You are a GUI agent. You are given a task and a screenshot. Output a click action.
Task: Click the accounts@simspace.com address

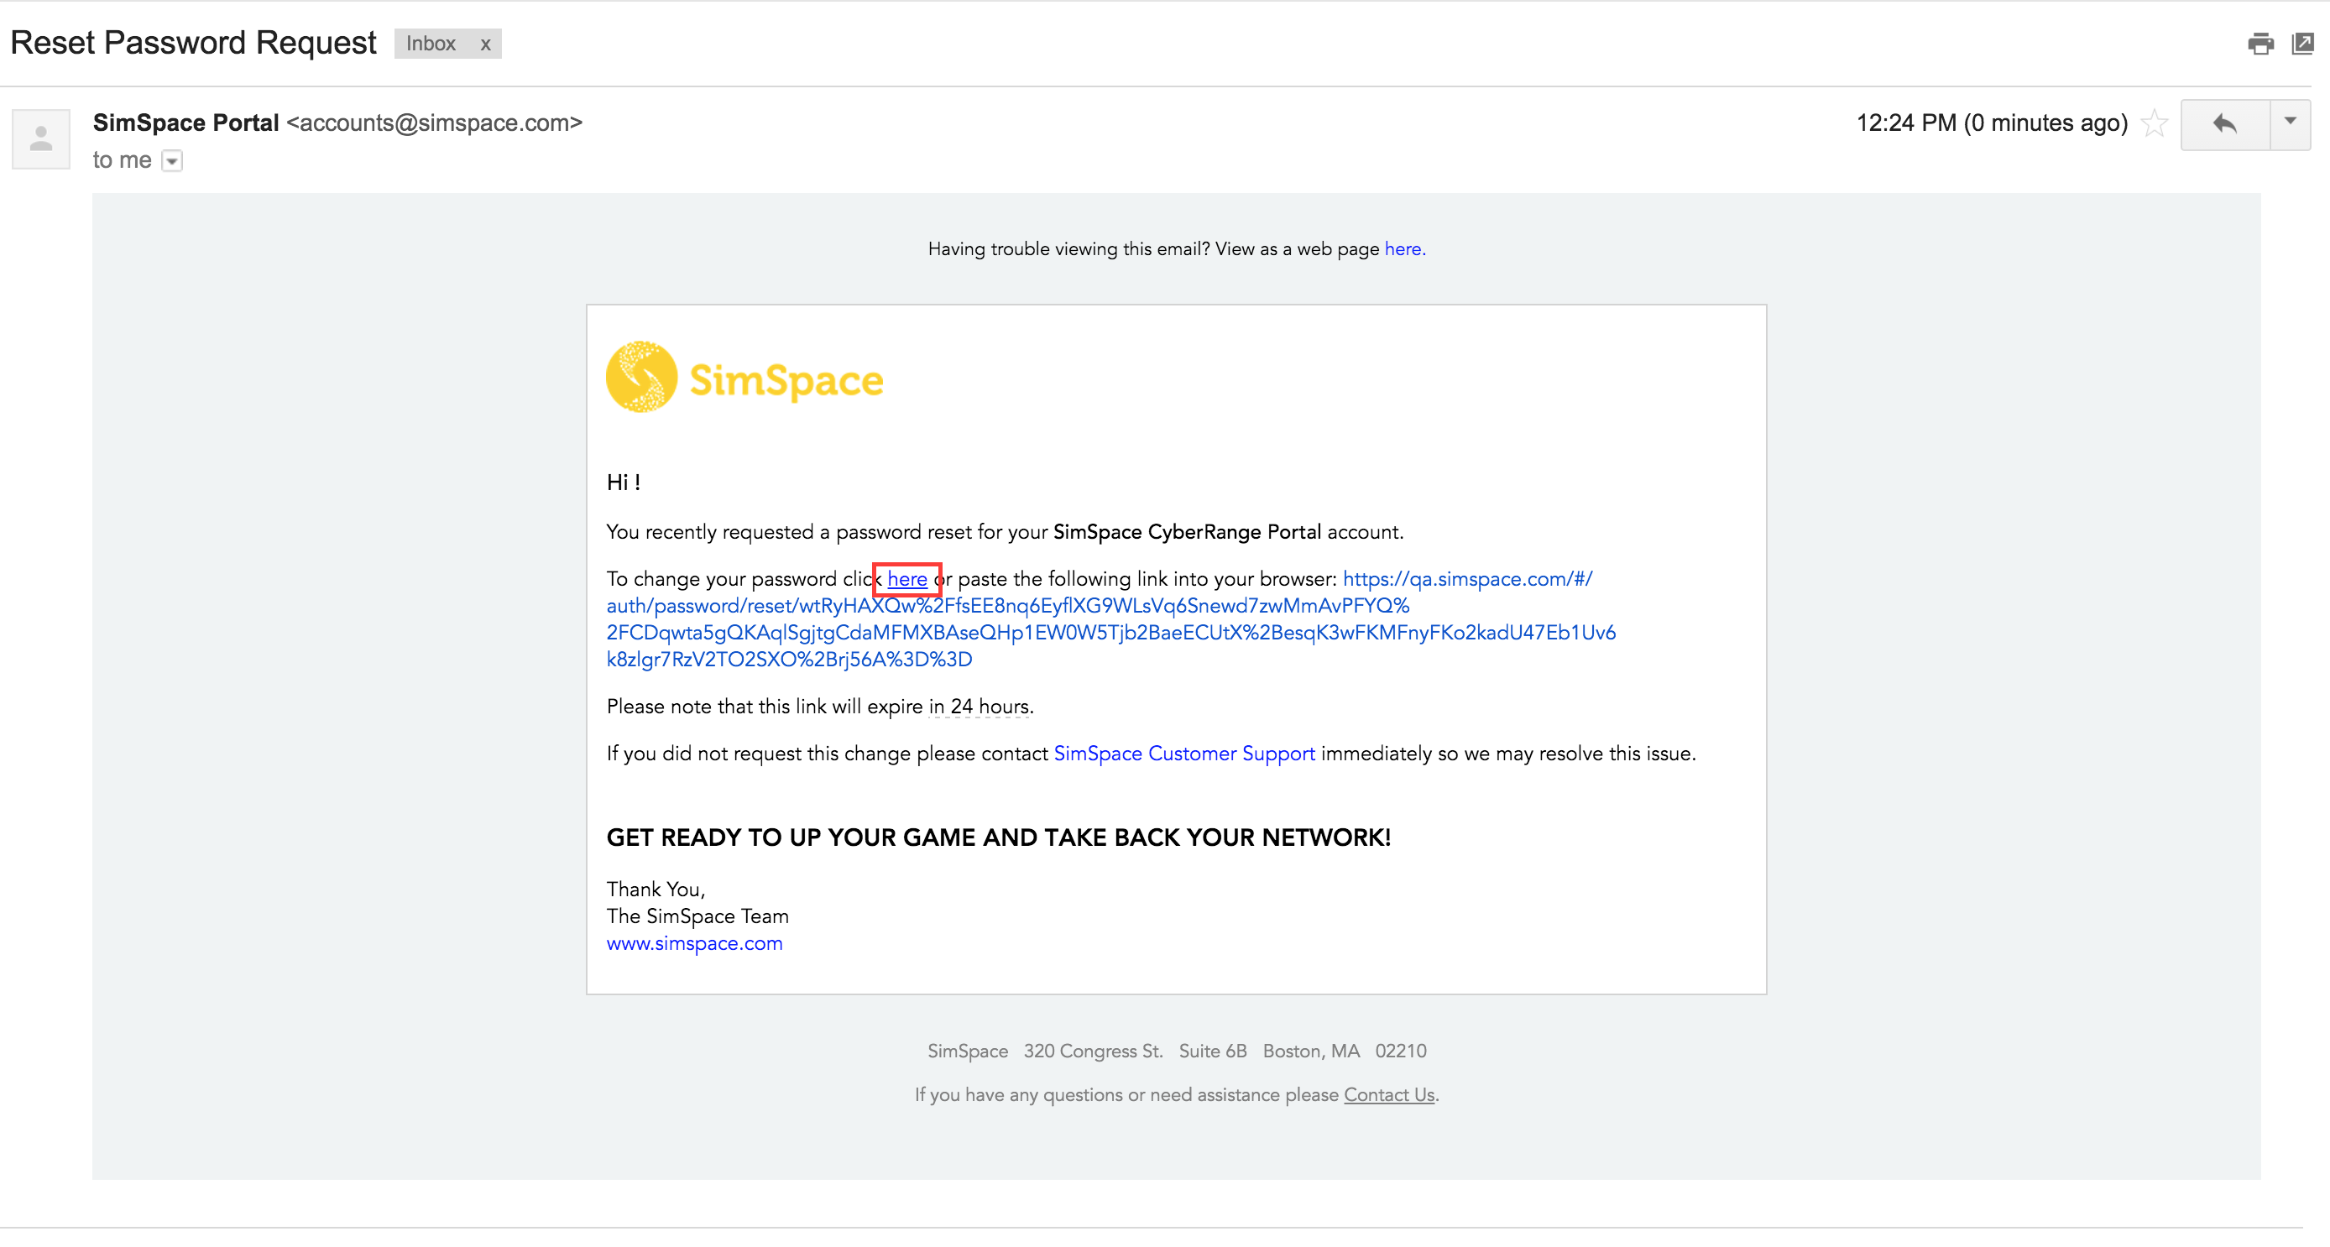click(434, 123)
